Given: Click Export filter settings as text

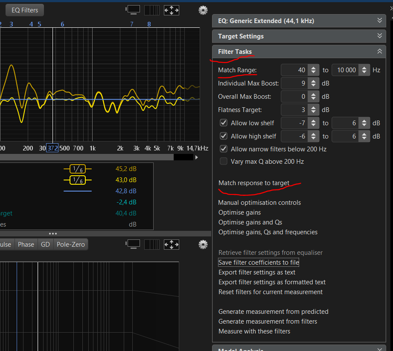Looking at the screenshot, I should 257,272.
